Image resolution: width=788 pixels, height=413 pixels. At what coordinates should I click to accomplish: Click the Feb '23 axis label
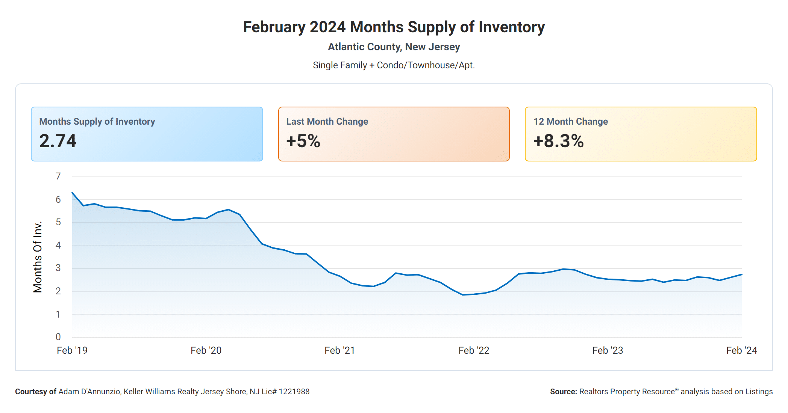pyautogui.click(x=608, y=350)
